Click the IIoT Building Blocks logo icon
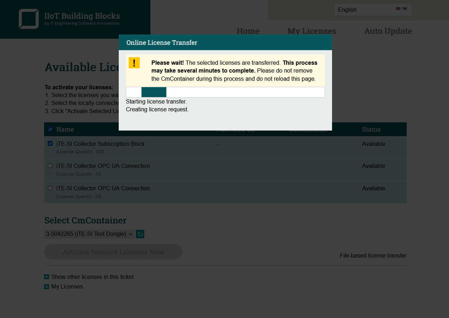 (x=29, y=19)
